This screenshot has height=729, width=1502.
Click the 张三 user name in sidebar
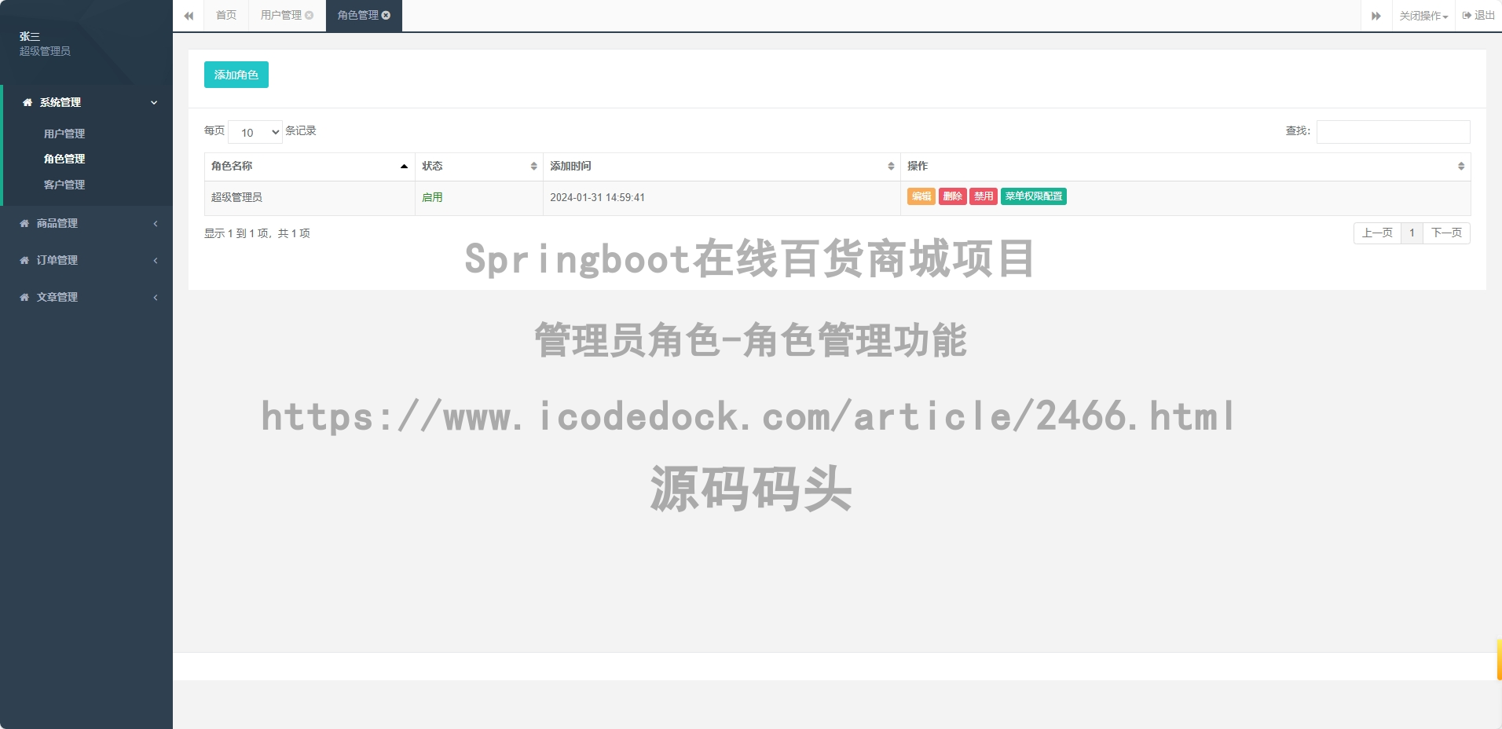pos(30,36)
